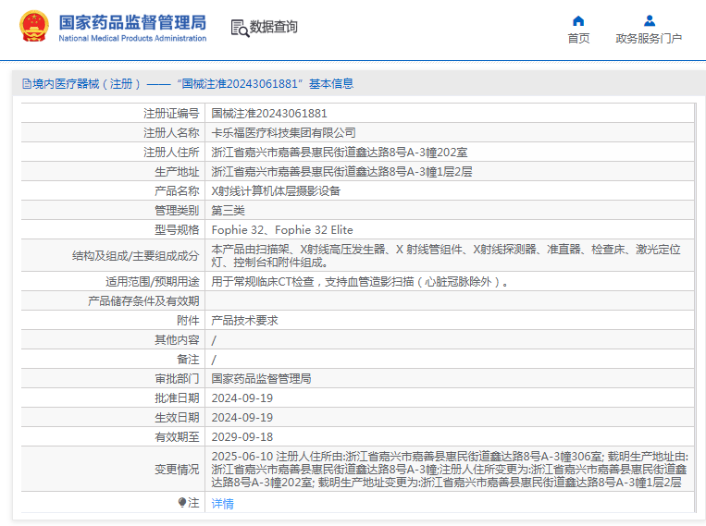Click the 国家药品监督管理局 approval department value
Viewport: 706px width, 526px height.
[261, 378]
